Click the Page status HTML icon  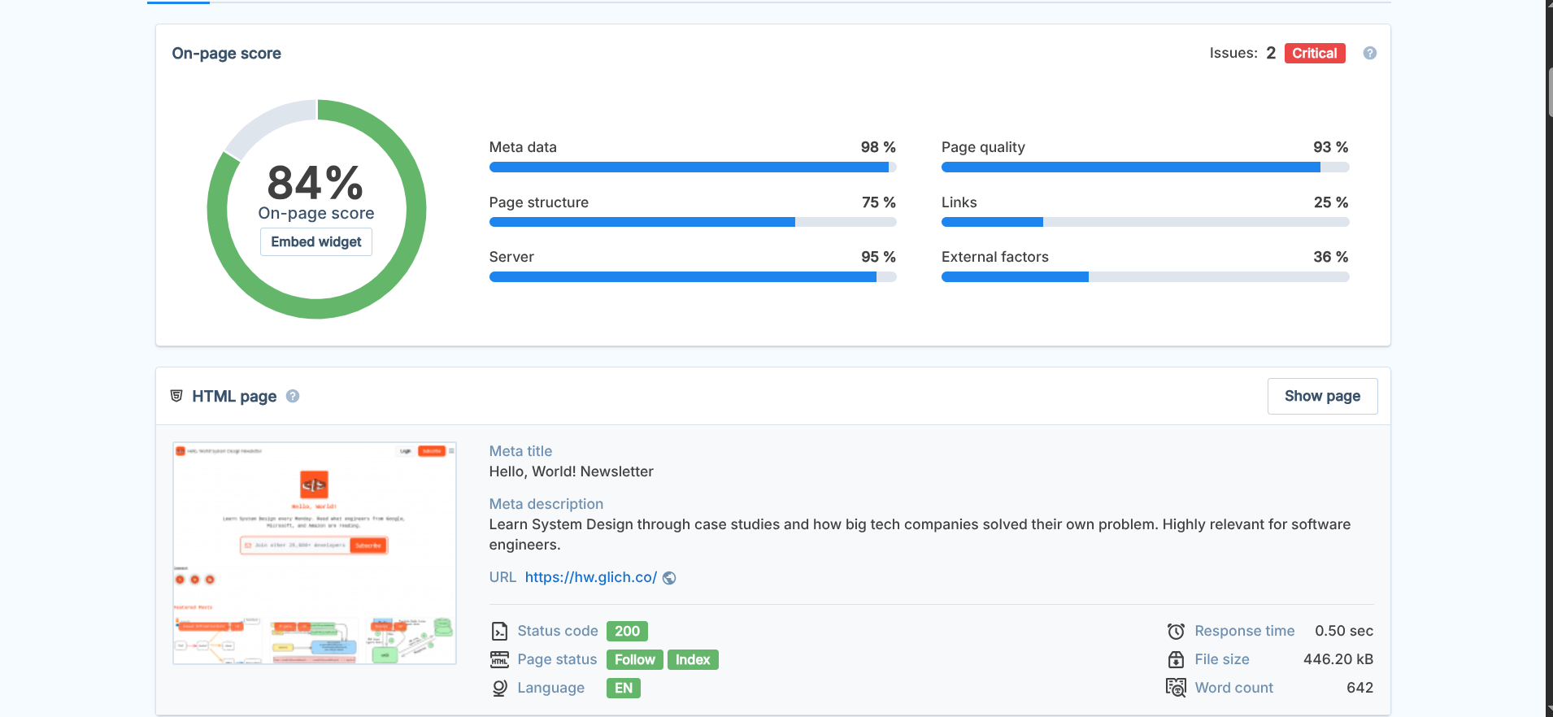(499, 660)
